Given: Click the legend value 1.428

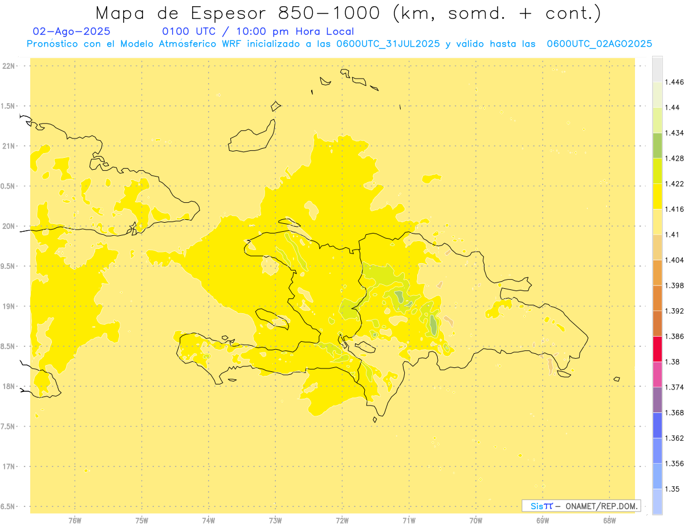Looking at the screenshot, I should coord(674,158).
